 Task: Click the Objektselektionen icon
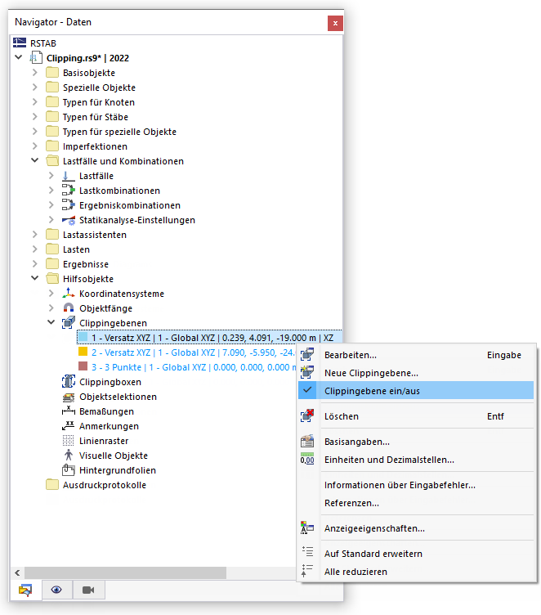point(69,397)
